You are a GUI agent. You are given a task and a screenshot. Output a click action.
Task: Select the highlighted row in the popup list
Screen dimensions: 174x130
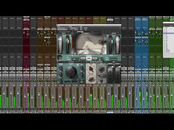[x=168, y=33]
